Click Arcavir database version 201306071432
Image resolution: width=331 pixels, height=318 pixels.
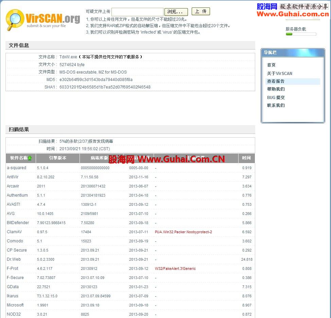[x=93, y=186]
